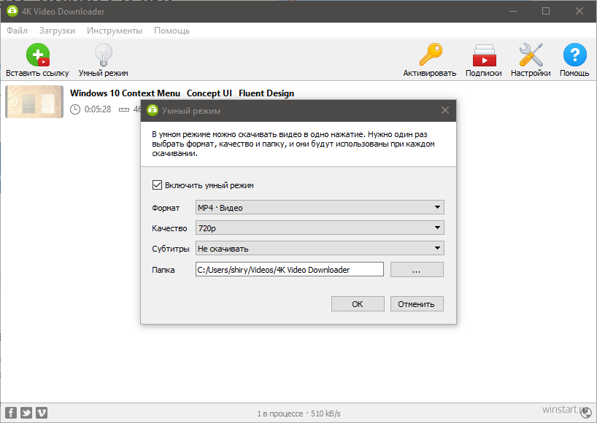This screenshot has width=597, height=423.
Task: Minimize the 4K Video Downloader window
Action: [x=513, y=11]
